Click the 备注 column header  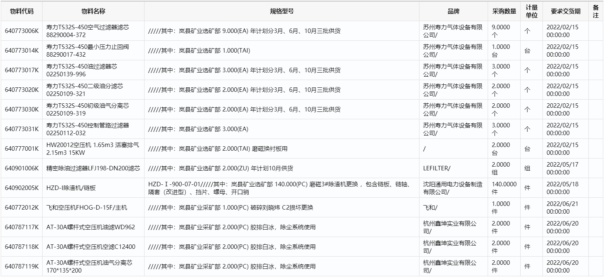tap(595, 11)
